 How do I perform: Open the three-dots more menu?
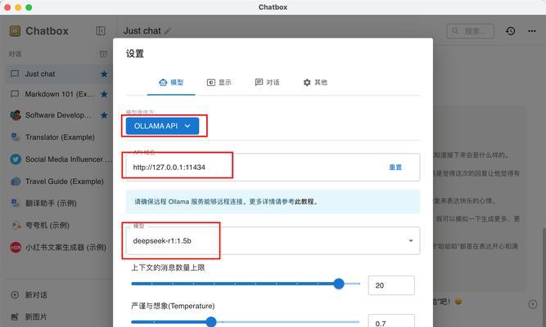coord(532,31)
